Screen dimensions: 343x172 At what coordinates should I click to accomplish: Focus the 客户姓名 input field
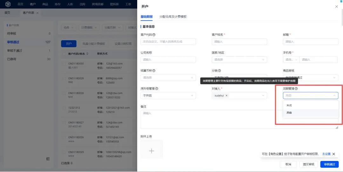(x=239, y=42)
